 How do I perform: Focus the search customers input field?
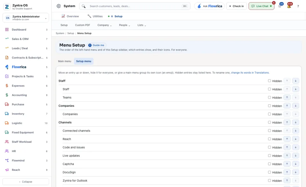coord(135,6)
